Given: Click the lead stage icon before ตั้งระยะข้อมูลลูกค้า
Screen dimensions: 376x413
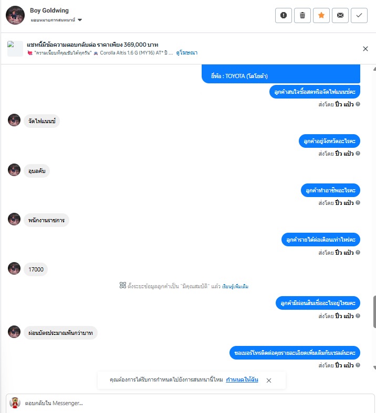Looking at the screenshot, I should pyautogui.click(x=123, y=285).
